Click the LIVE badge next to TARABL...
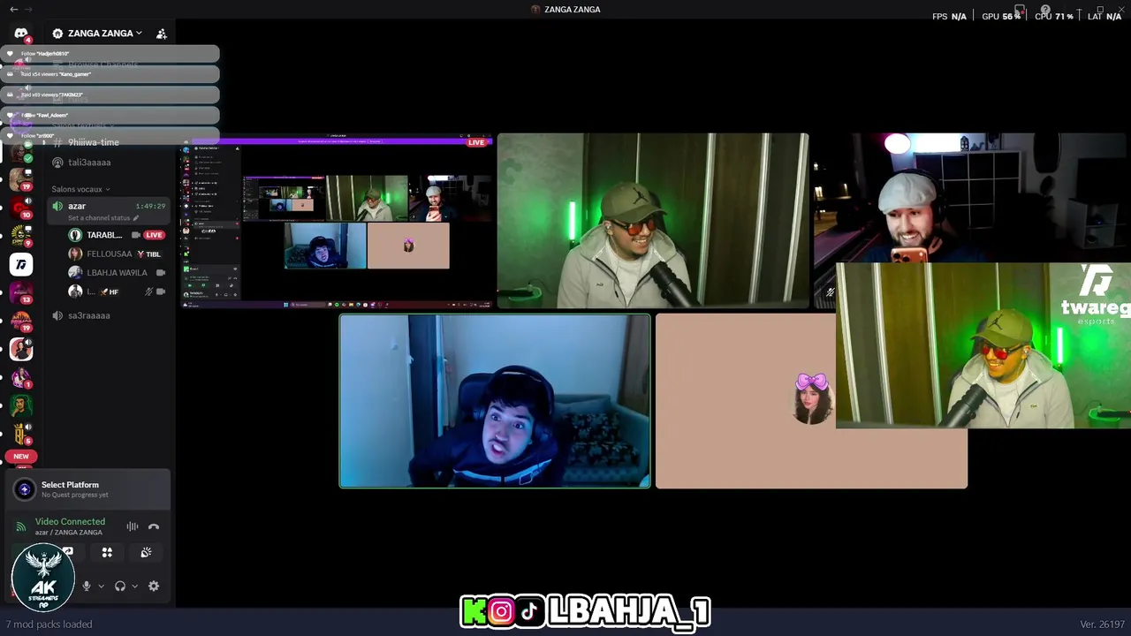The width and height of the screenshot is (1131, 636). click(154, 235)
